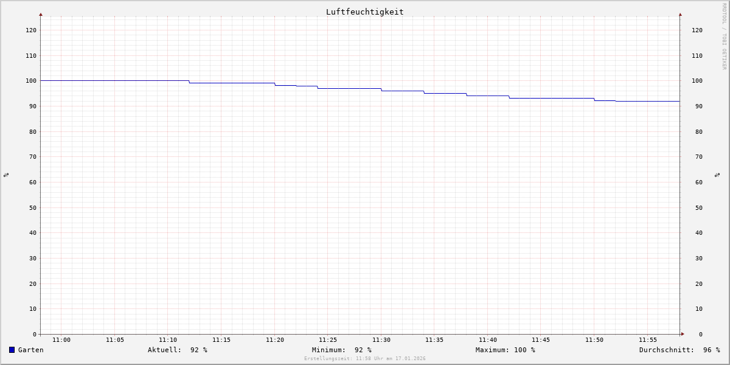730x365 pixels.
Task: Click the 40 label on left axis
Action: [x=33, y=233]
